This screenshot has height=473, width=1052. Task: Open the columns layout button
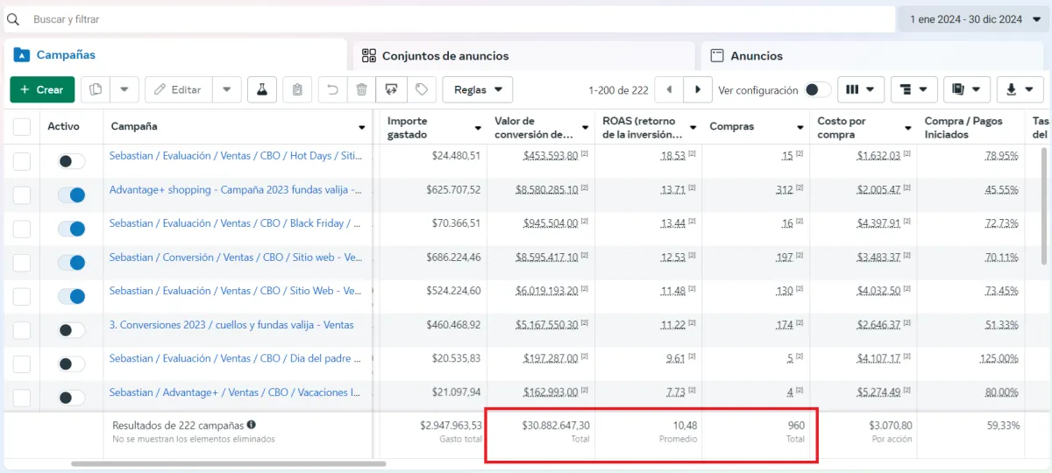coord(860,89)
